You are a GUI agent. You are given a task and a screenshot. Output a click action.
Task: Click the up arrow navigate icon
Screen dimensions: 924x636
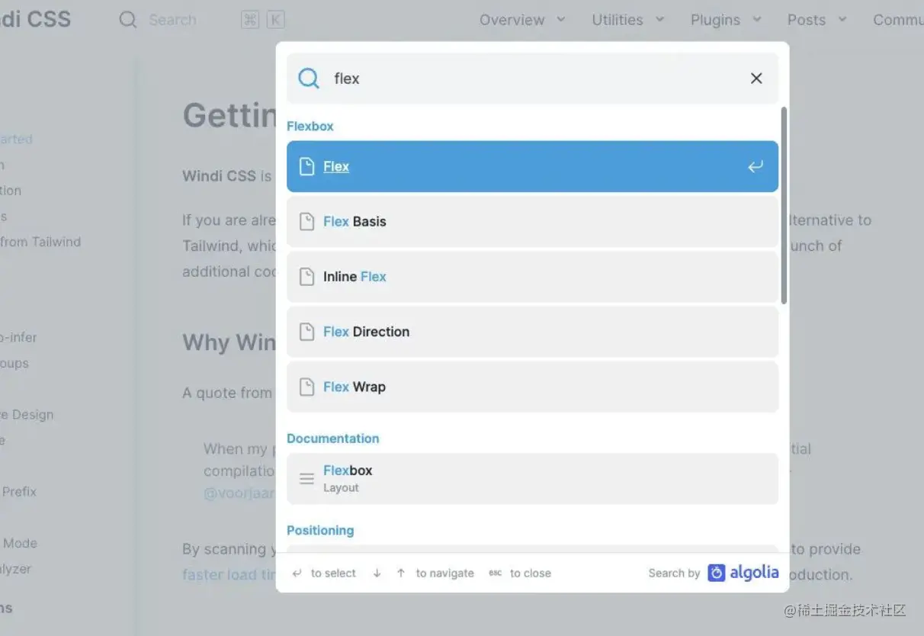(x=401, y=573)
